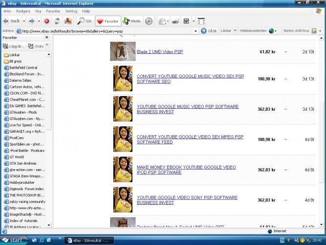Open the Media panel
This screenshot has width=326, height=245.
[x=131, y=21]
